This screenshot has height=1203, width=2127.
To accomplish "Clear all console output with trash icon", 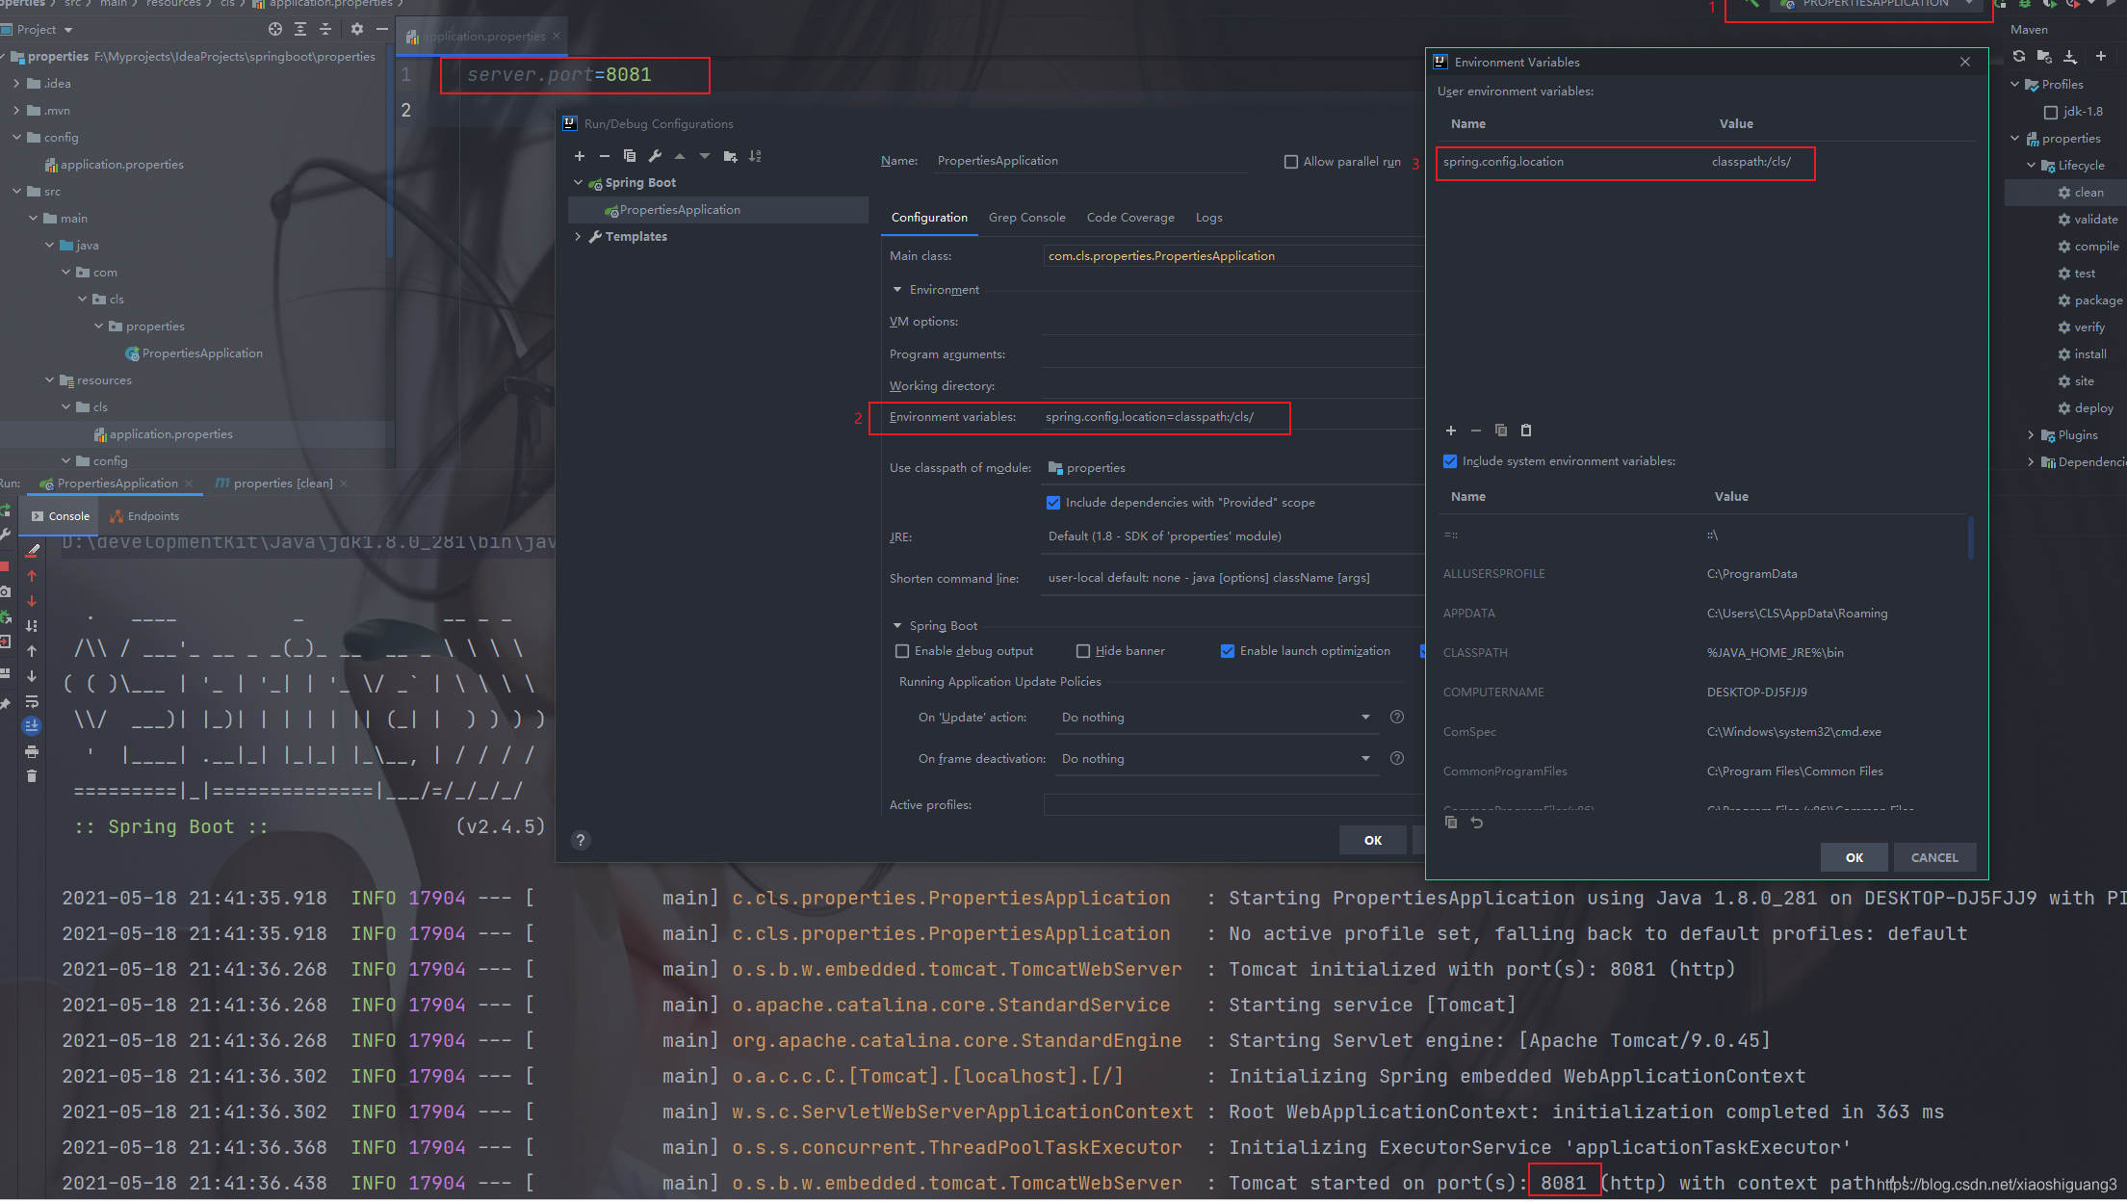I will click(32, 776).
